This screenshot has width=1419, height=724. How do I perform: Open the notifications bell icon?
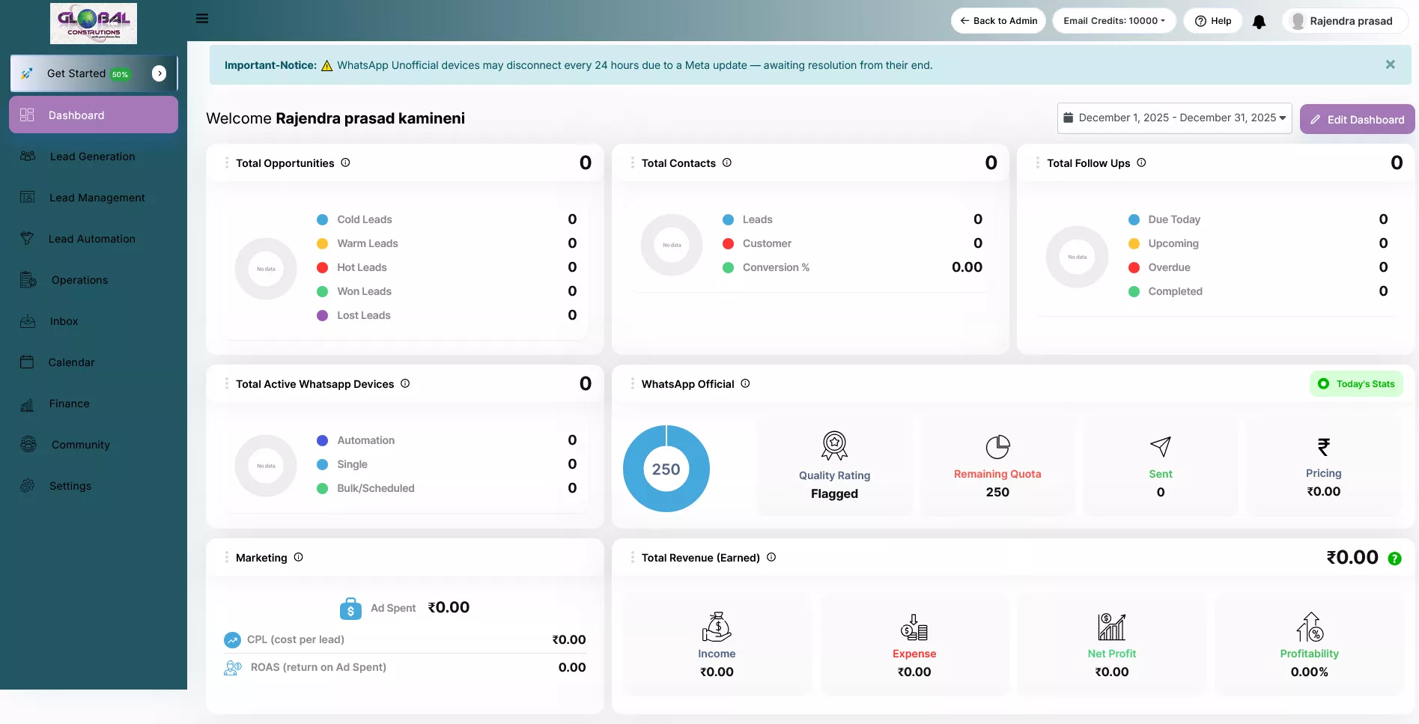click(x=1259, y=22)
